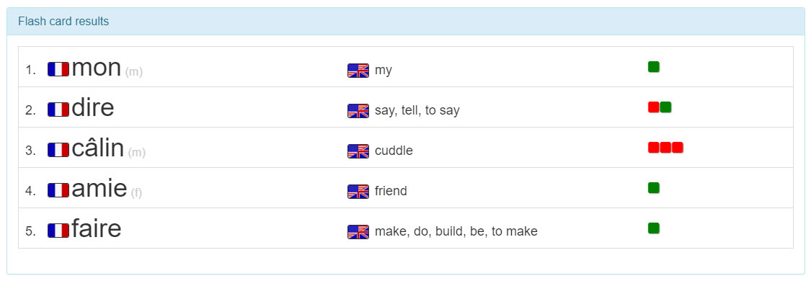
Task: Click the translation text cuddle
Action: 394,151
